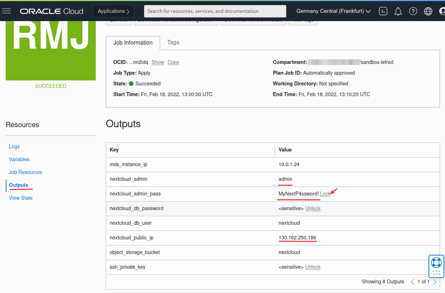445x293 pixels.
Task: Click the Oracle Cloud logo
Action: coord(51,11)
